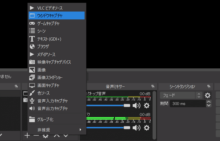220x141 pixels.
Task: Choose メディアソース from the menu
Action: [56, 54]
